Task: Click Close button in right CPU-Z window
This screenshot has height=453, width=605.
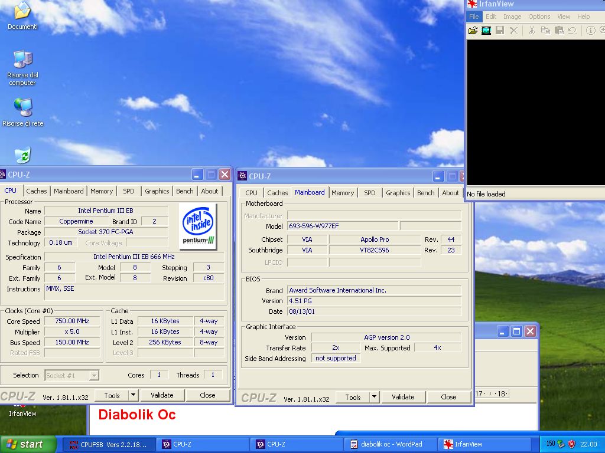Action: (x=448, y=397)
